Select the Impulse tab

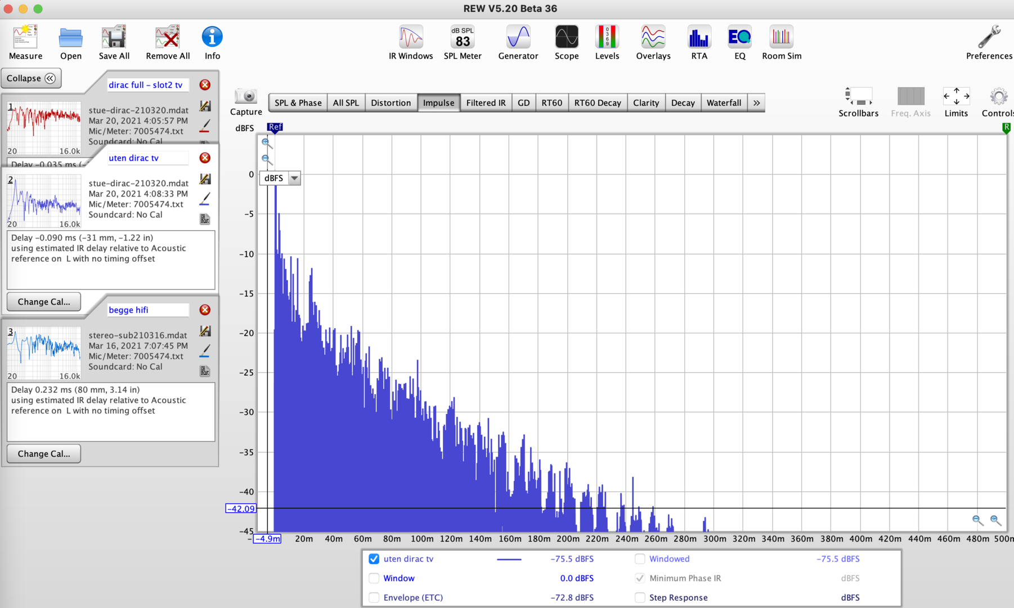438,102
